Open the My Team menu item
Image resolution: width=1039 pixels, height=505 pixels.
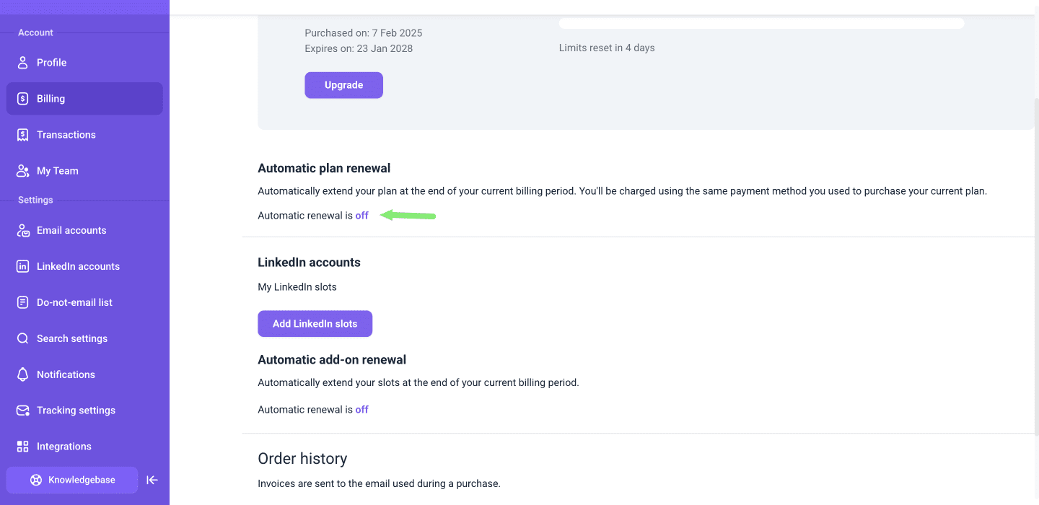click(x=58, y=171)
